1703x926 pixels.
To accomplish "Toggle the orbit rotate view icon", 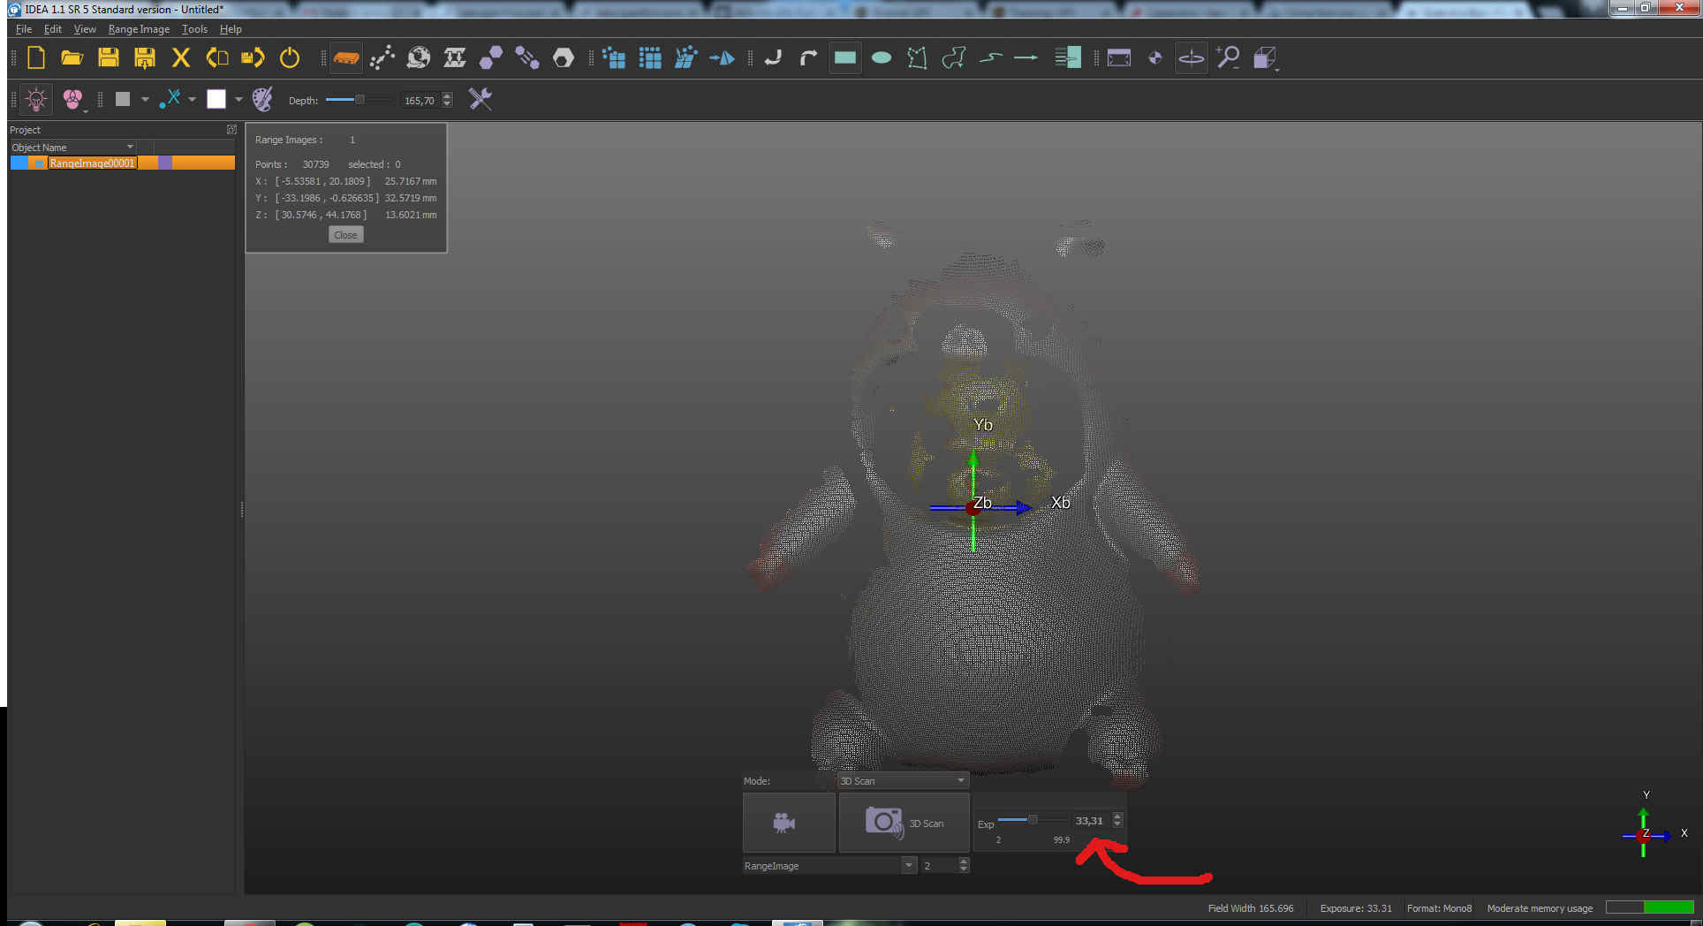I will point(1192,58).
